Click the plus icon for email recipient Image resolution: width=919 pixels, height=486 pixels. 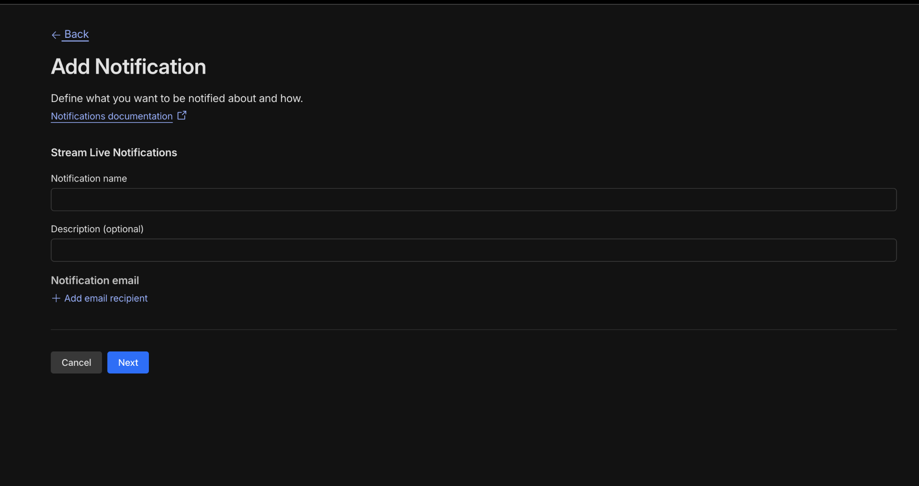(56, 298)
